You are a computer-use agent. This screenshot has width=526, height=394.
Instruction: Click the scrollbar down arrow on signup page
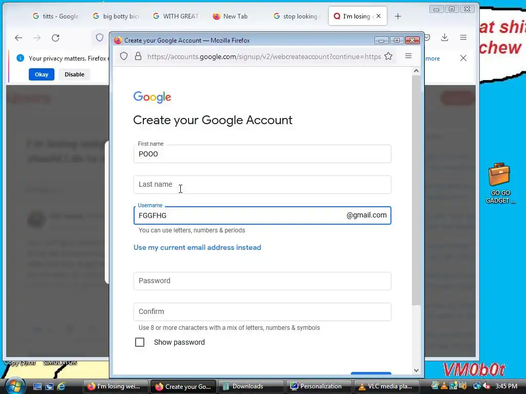(416, 370)
